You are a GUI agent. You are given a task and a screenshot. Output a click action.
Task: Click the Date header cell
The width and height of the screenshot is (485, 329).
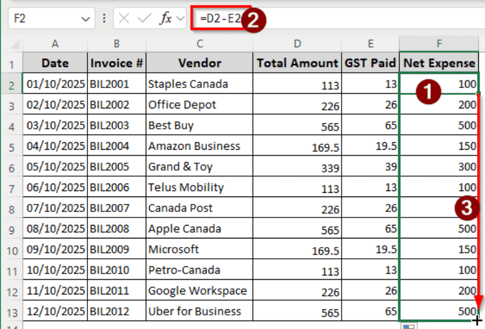[55, 63]
